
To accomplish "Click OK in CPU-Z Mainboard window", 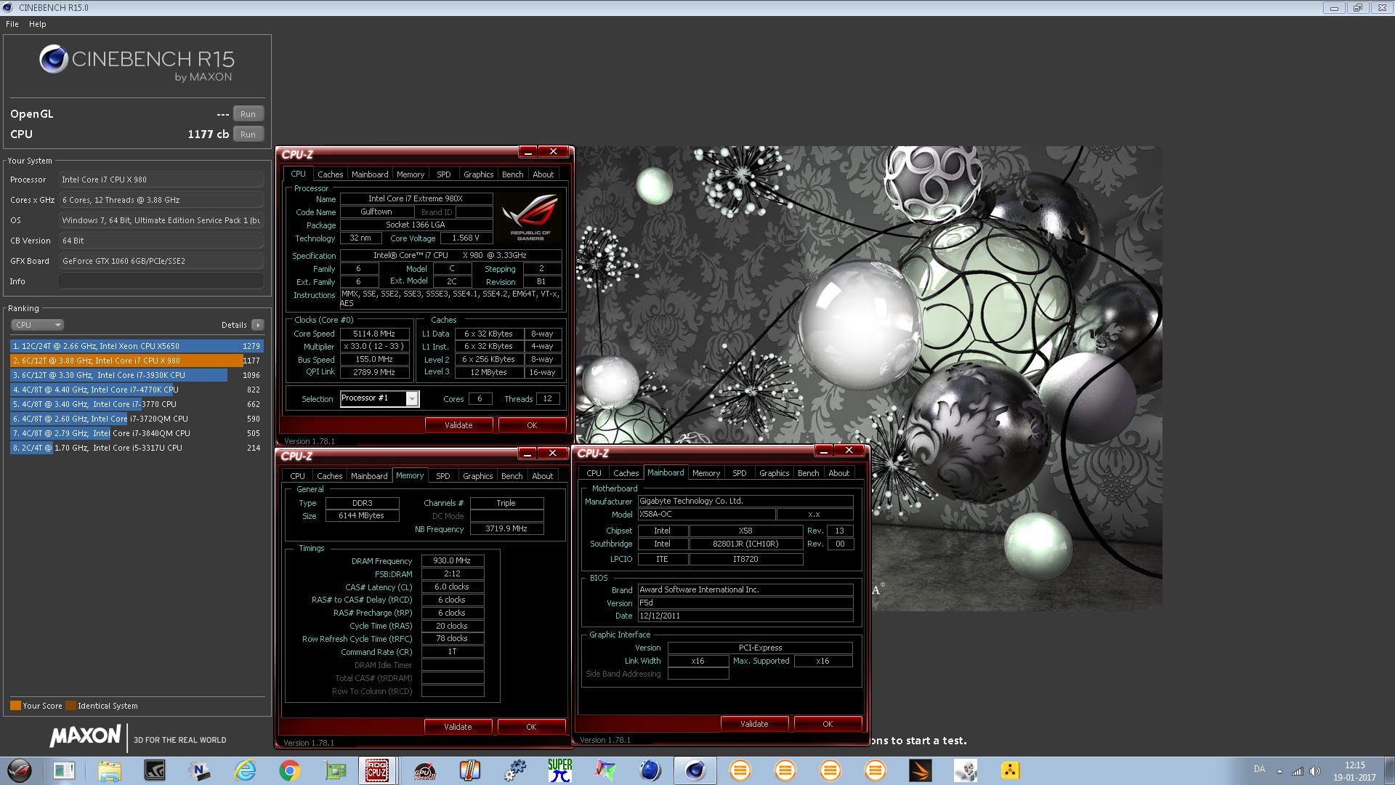I will 828,724.
